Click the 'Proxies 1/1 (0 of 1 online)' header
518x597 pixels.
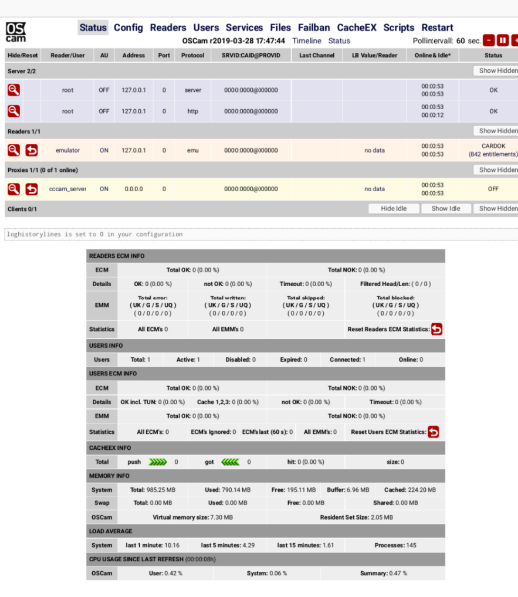point(43,170)
